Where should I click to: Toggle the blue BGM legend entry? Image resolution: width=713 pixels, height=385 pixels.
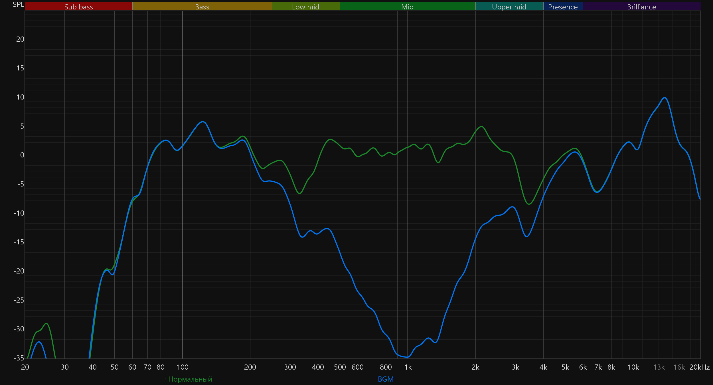pyautogui.click(x=386, y=379)
